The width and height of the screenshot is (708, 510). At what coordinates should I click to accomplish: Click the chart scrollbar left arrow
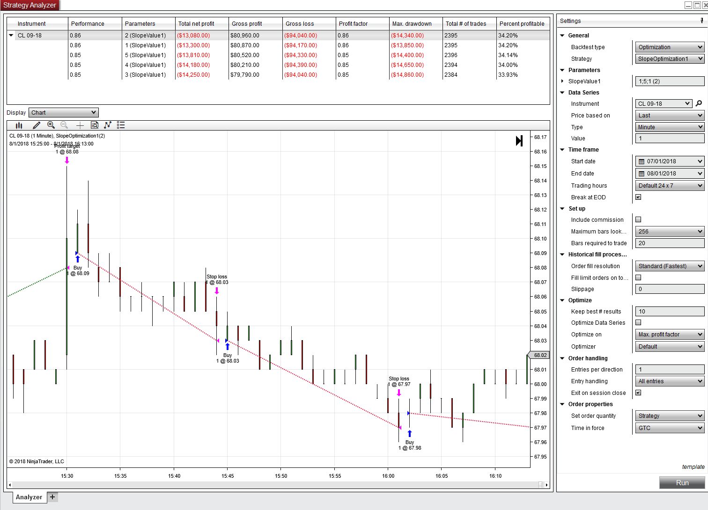coord(10,485)
